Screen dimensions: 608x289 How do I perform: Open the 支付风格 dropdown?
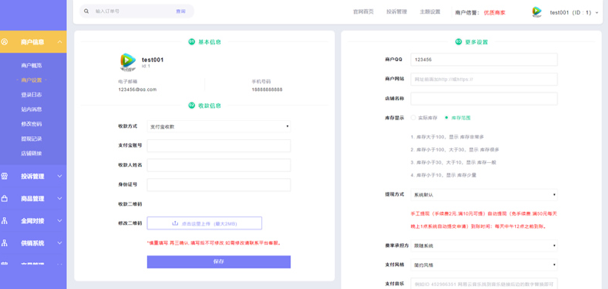(x=484, y=265)
